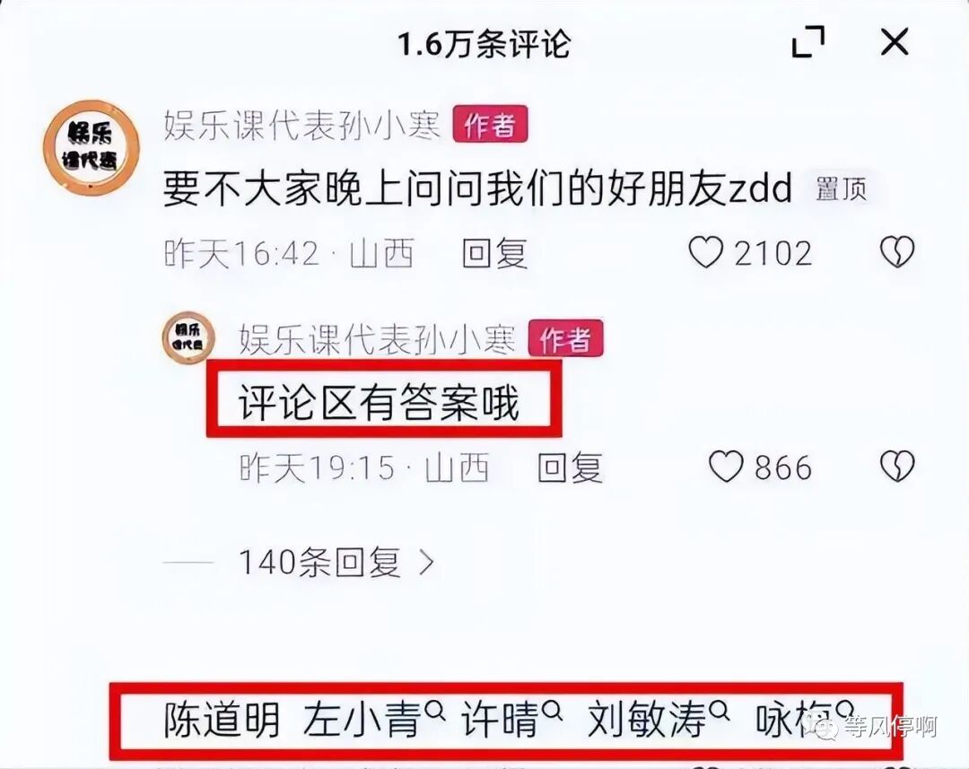Expand comments panel to fullscreen
The width and height of the screenshot is (969, 769).
[808, 42]
